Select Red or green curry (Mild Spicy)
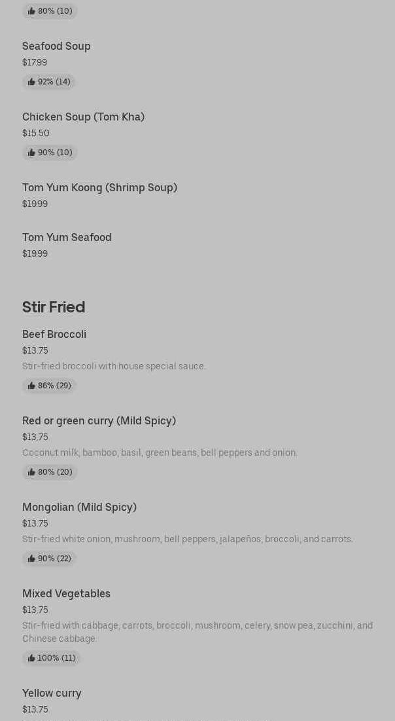 99,420
